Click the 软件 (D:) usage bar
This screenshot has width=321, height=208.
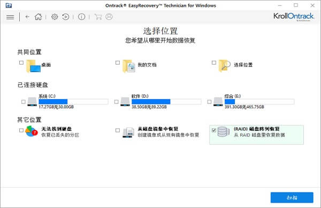pos(166,102)
